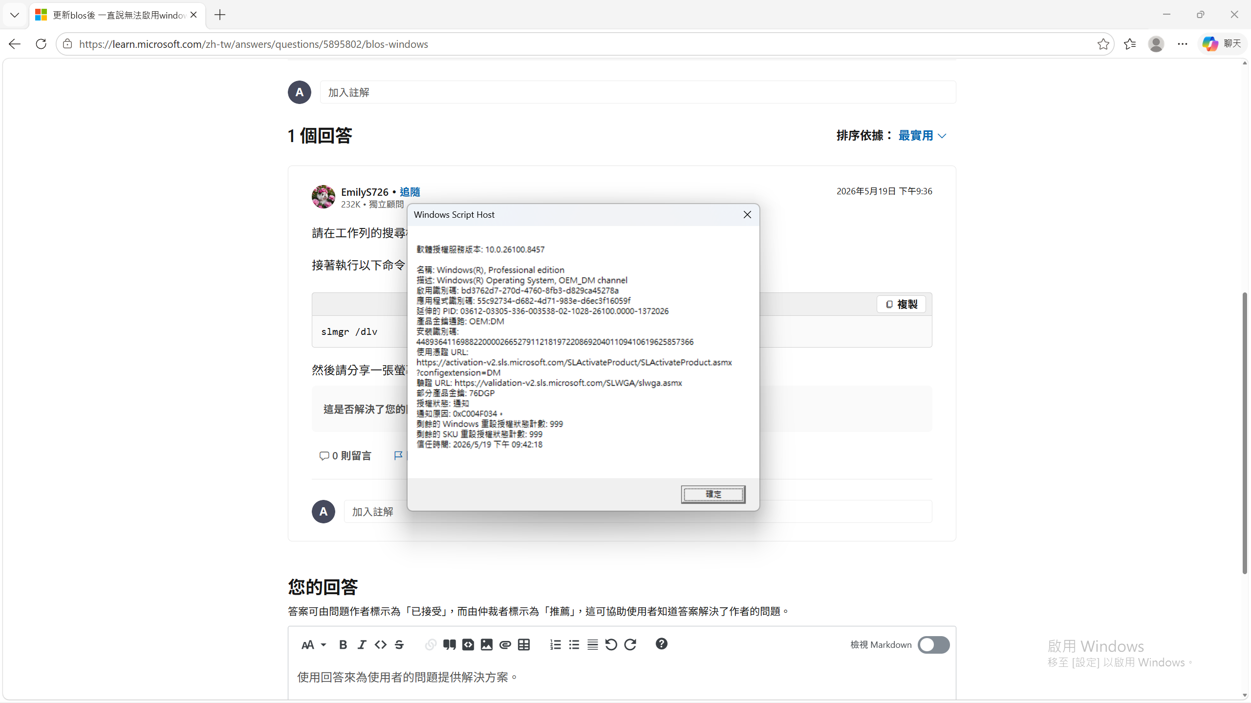Image resolution: width=1251 pixels, height=703 pixels.
Task: Apply italic formatting in the answer editor
Action: (x=362, y=645)
